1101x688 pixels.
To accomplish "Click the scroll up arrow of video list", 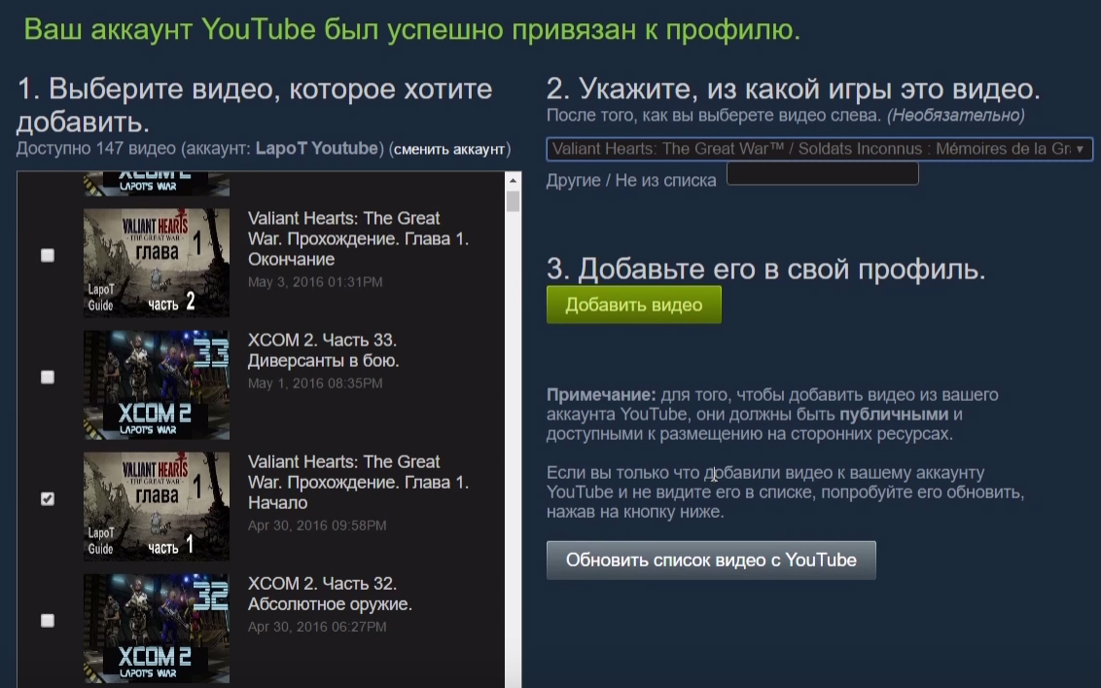I will 513,181.
